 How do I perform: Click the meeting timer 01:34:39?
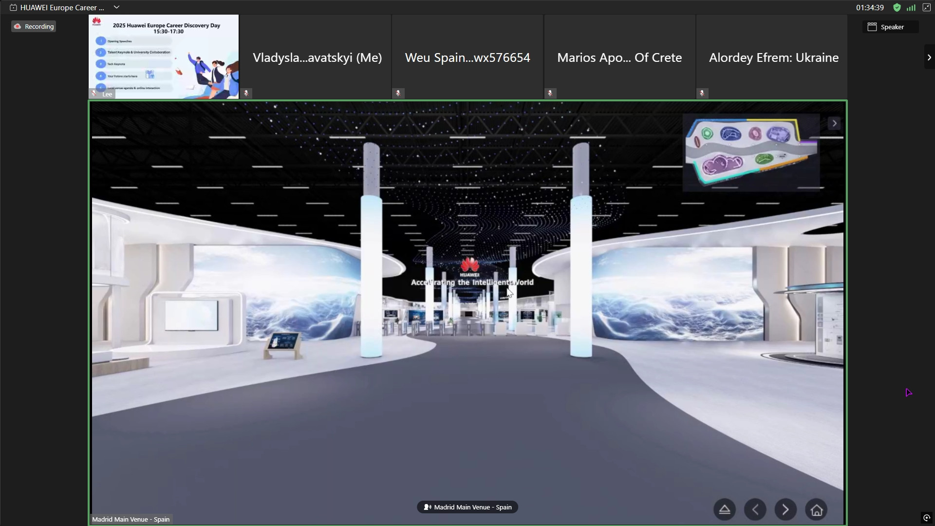click(x=870, y=7)
